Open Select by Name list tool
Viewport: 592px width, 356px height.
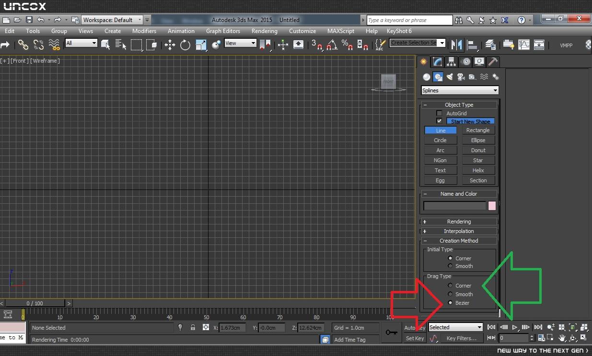tap(121, 44)
